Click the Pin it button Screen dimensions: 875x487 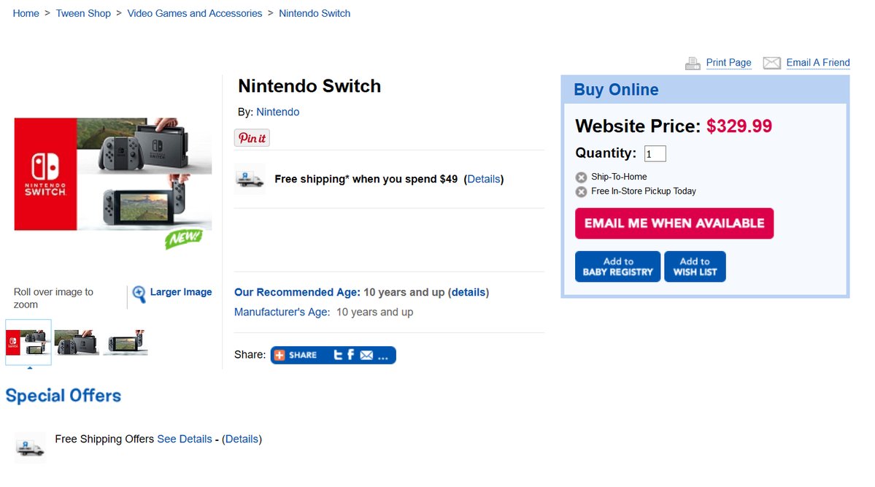252,138
